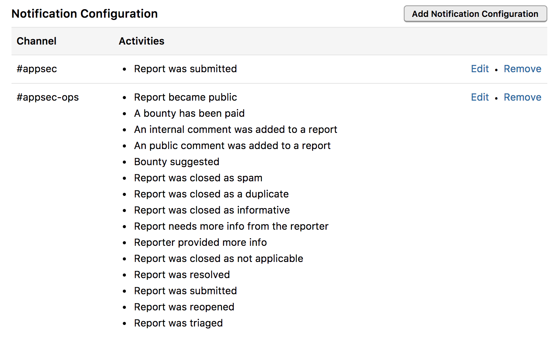Click the Notification Configuration heading
The width and height of the screenshot is (555, 358).
click(84, 14)
